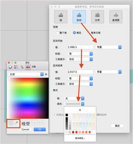Screen dimensions: 133x144
Task: Choose the 分布 (Distribution) reference type
Action: coord(97,17)
